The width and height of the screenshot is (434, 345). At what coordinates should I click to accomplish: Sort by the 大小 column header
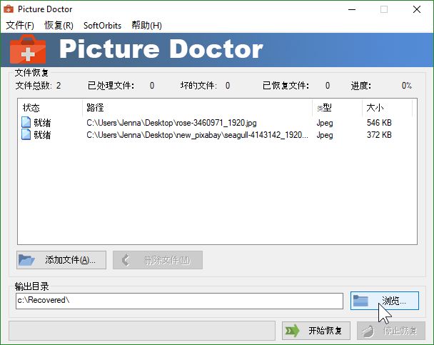pyautogui.click(x=387, y=108)
